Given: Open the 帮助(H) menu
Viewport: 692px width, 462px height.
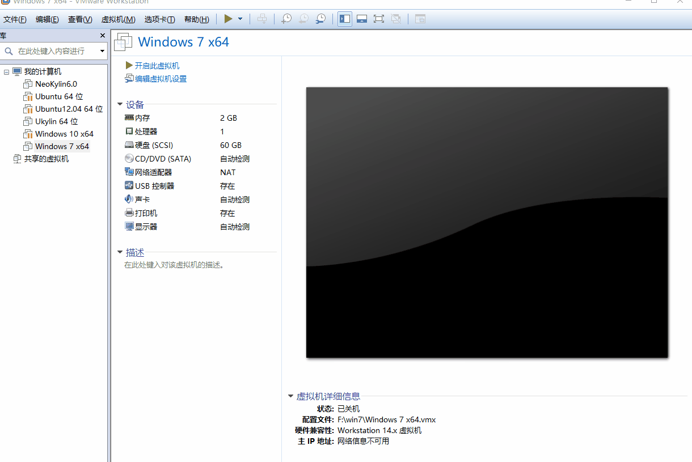Looking at the screenshot, I should pyautogui.click(x=196, y=19).
